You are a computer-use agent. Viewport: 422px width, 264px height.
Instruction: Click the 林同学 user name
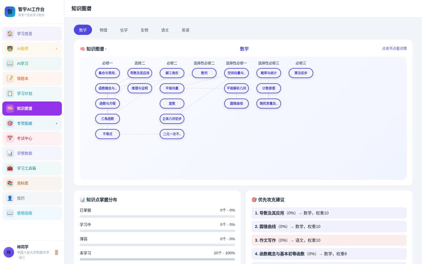coord(23,247)
